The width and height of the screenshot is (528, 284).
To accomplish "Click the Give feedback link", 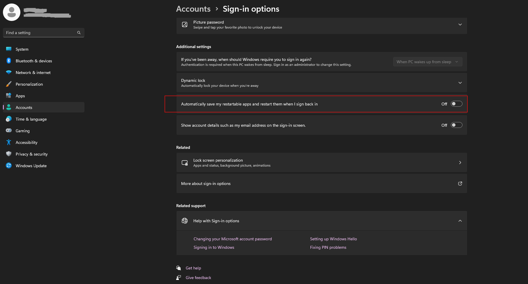I will point(198,277).
